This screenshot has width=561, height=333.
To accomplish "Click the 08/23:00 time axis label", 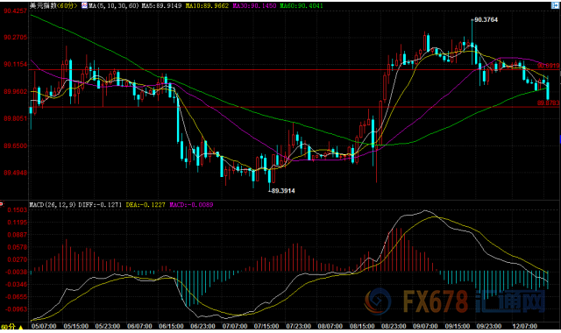I will (394, 326).
